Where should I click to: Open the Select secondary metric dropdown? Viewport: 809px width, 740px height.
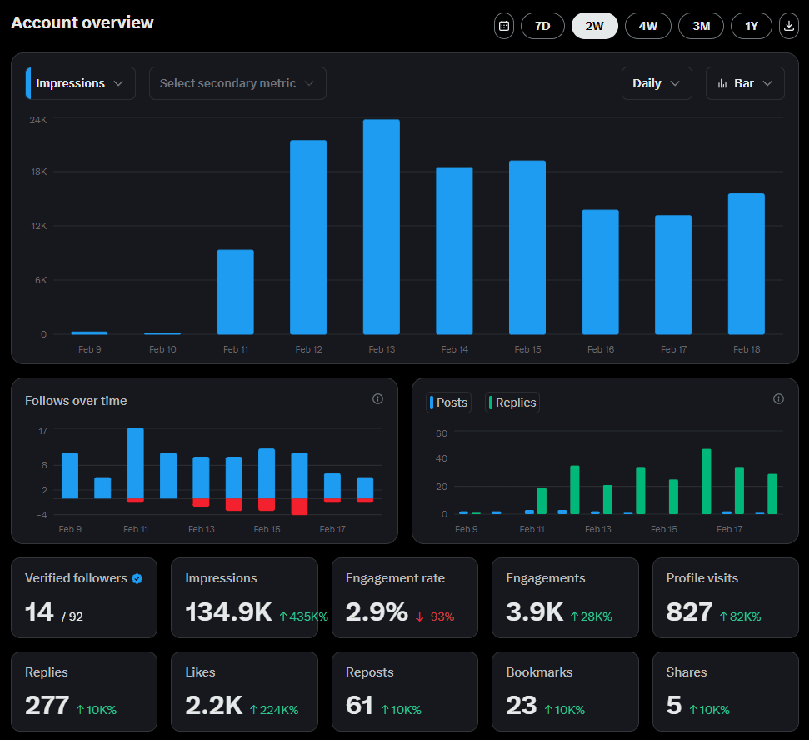(237, 82)
